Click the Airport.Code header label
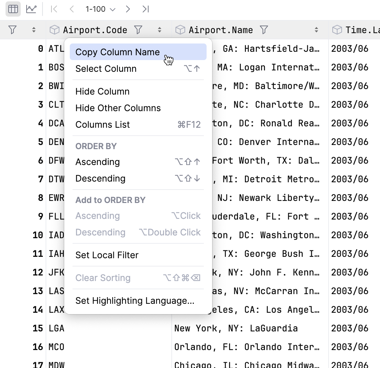The width and height of the screenshot is (380, 368). (95, 30)
